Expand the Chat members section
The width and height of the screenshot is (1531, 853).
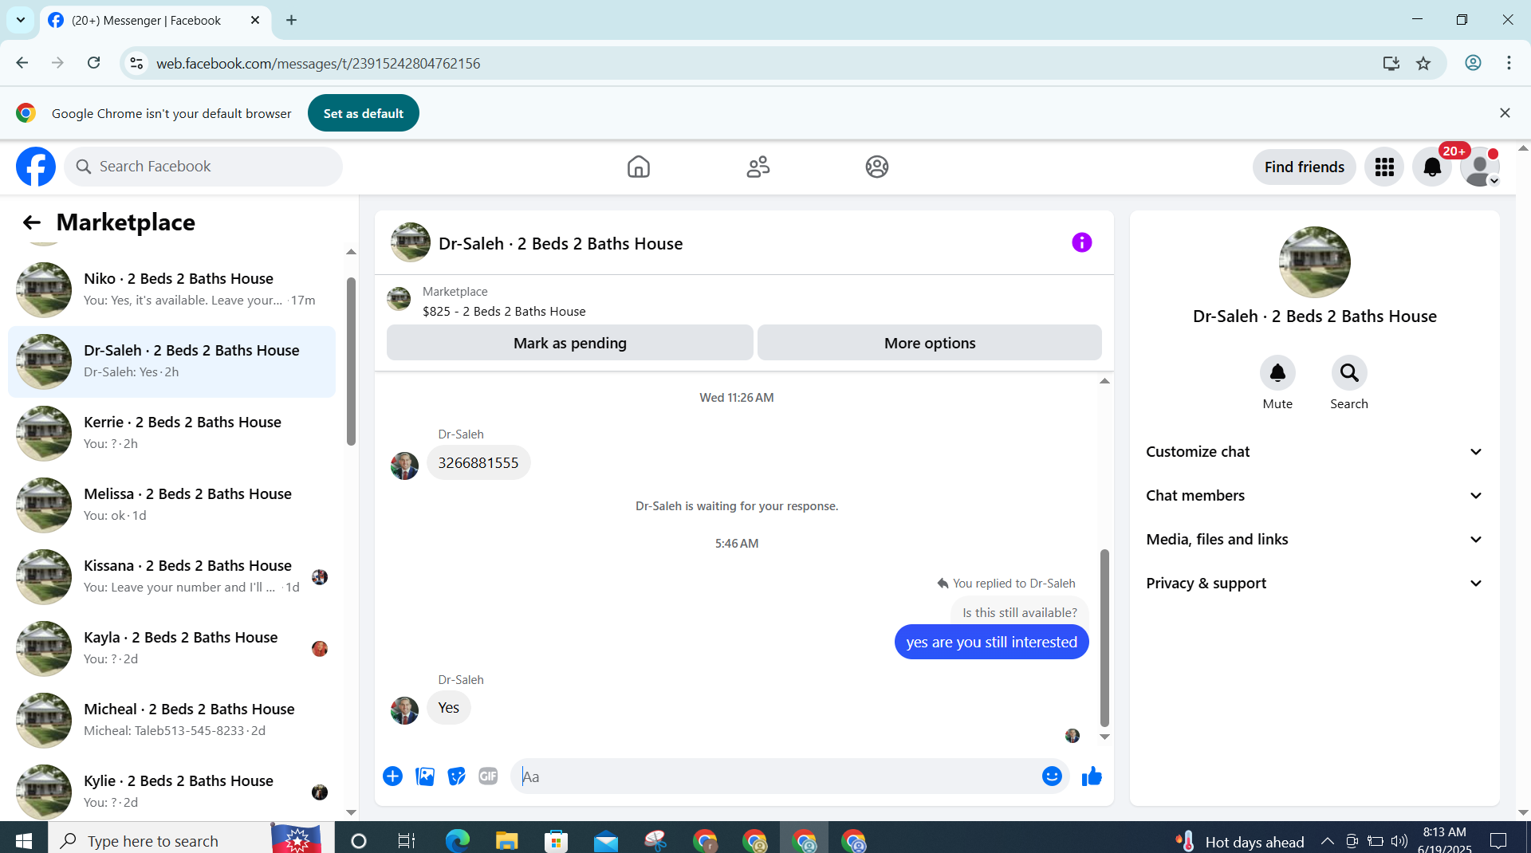1314,496
